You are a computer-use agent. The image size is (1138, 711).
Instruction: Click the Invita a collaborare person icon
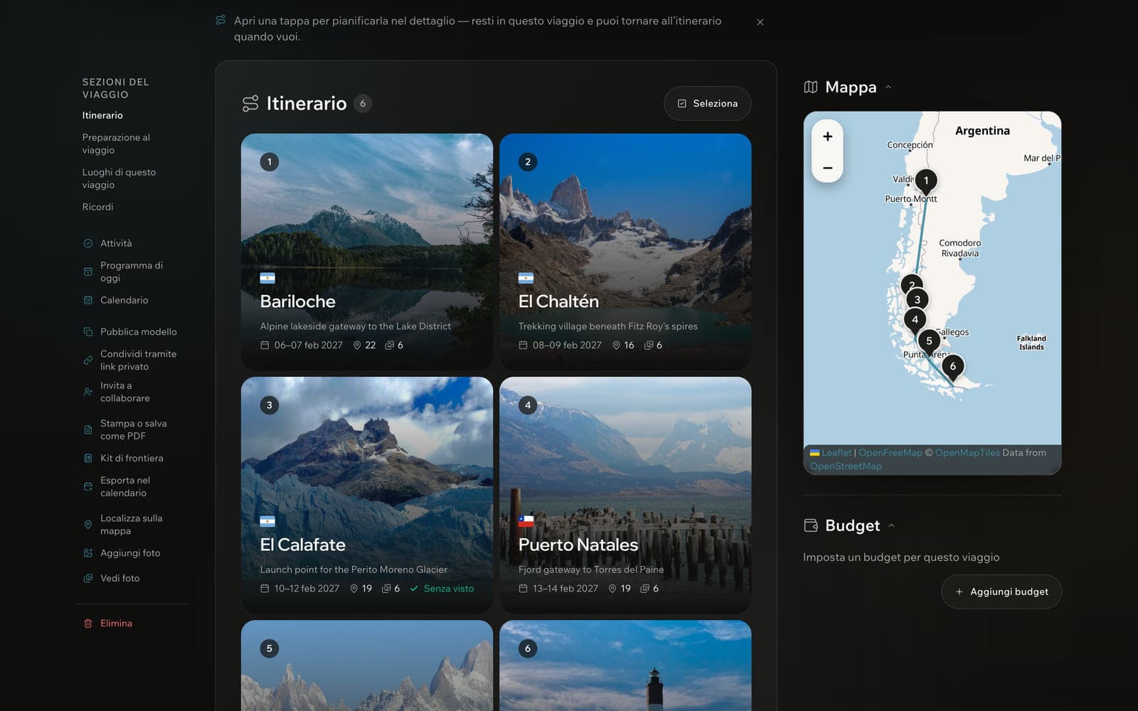pyautogui.click(x=88, y=392)
